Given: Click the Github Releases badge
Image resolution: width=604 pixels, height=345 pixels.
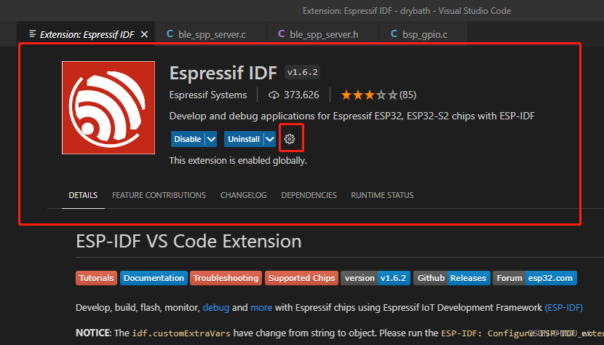Looking at the screenshot, I should tap(452, 278).
